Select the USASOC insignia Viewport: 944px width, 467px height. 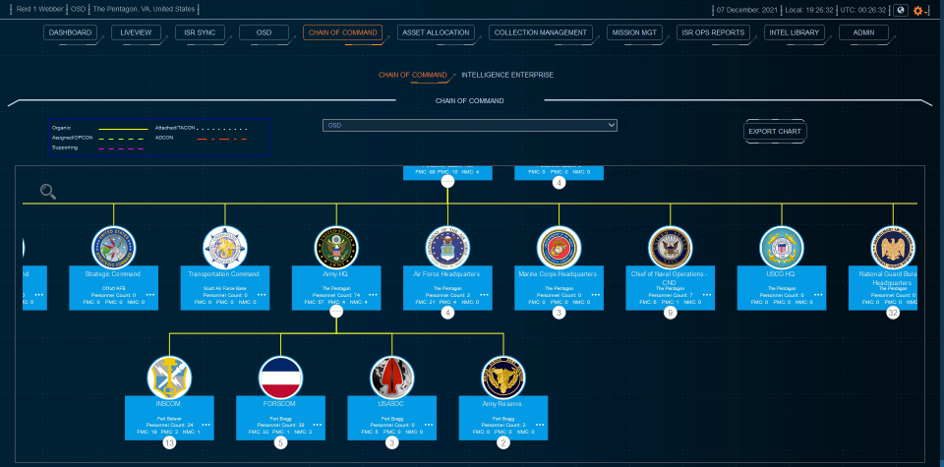(392, 378)
